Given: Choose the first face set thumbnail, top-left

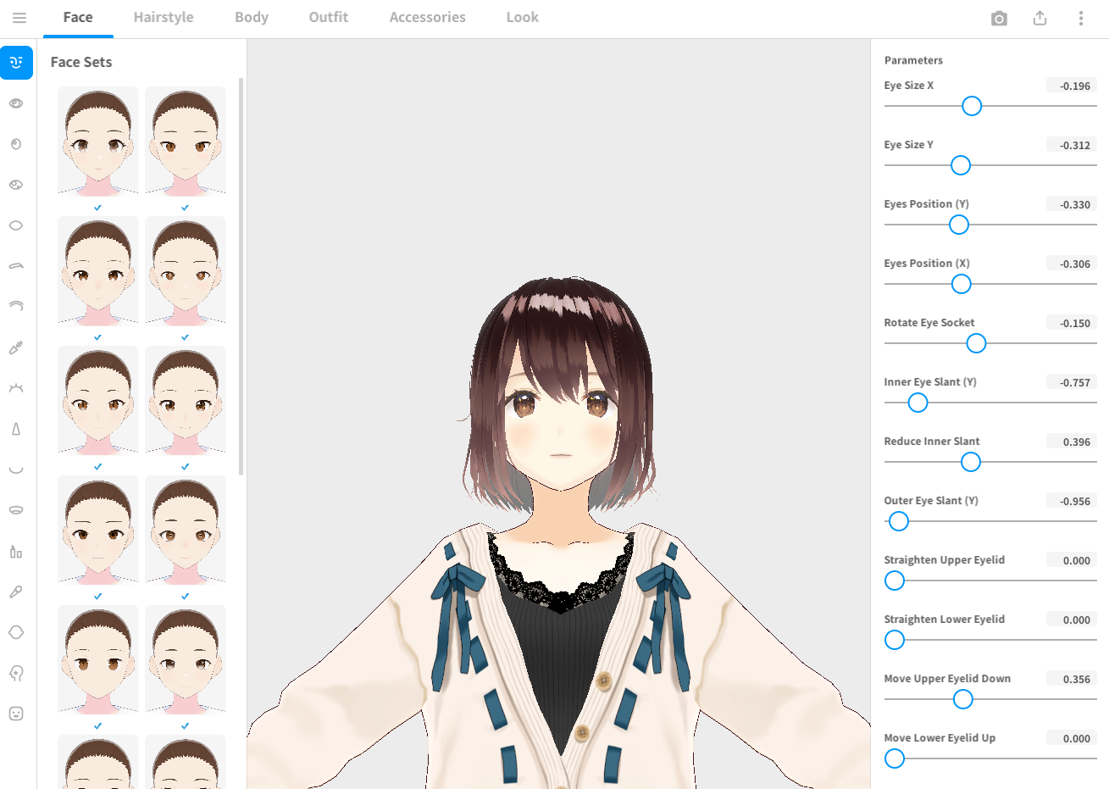Looking at the screenshot, I should pyautogui.click(x=98, y=142).
